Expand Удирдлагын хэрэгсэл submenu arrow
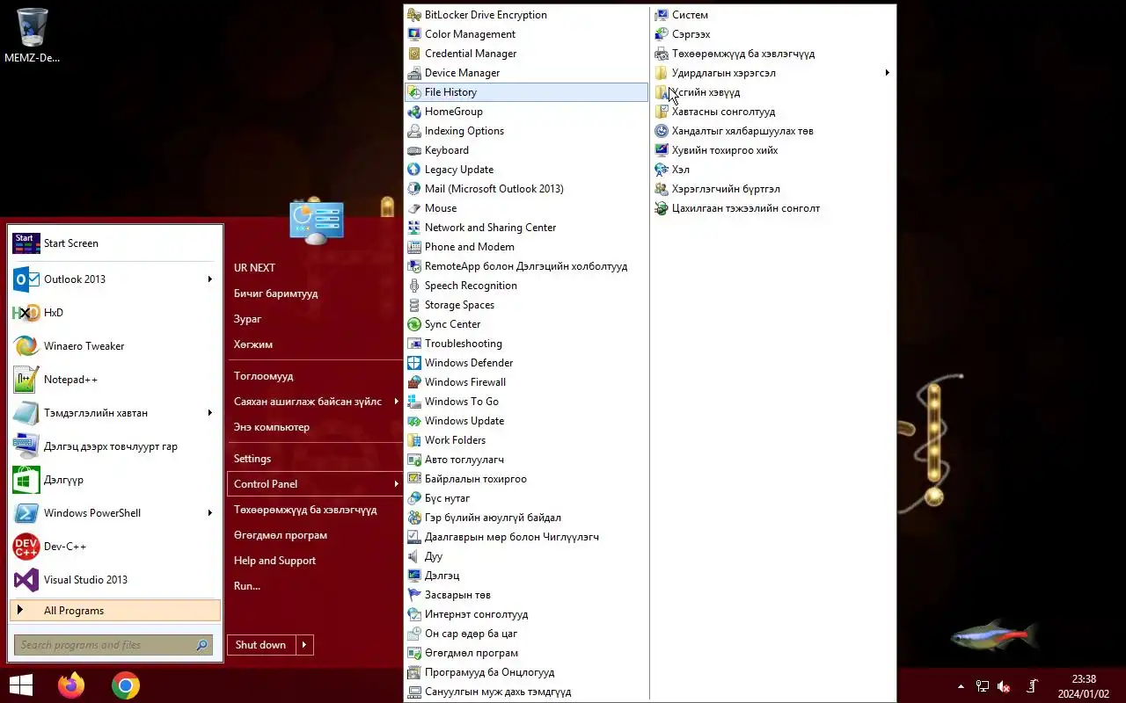Image resolution: width=1126 pixels, height=703 pixels. [x=888, y=73]
